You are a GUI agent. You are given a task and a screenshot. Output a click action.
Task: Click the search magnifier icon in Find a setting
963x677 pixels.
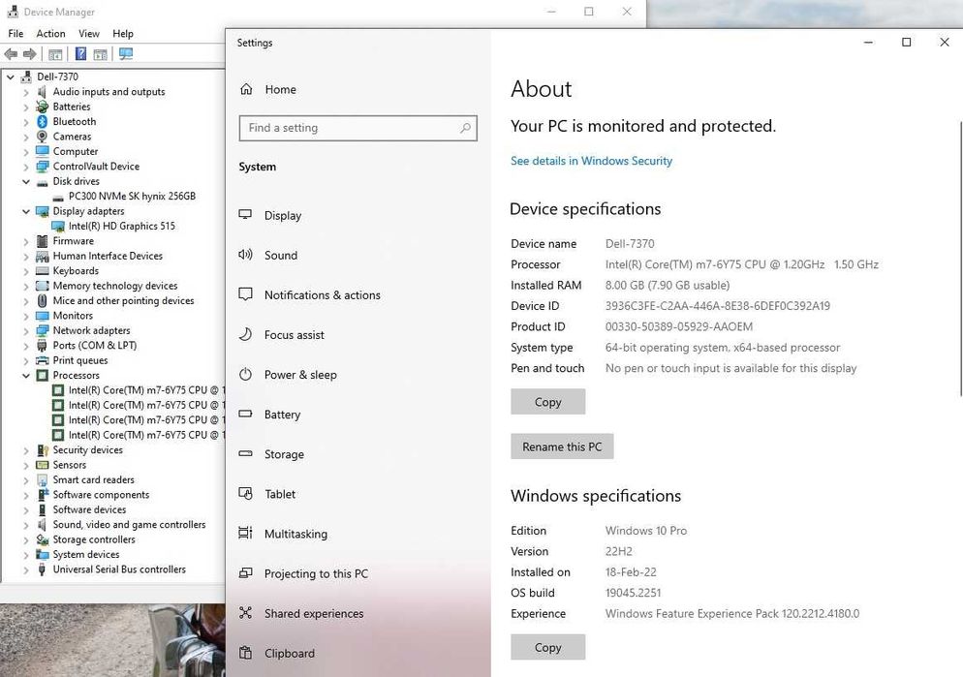point(466,128)
